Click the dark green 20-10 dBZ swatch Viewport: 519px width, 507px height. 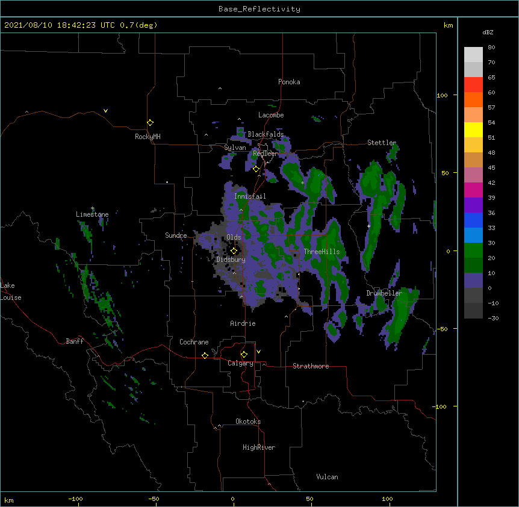click(x=473, y=266)
